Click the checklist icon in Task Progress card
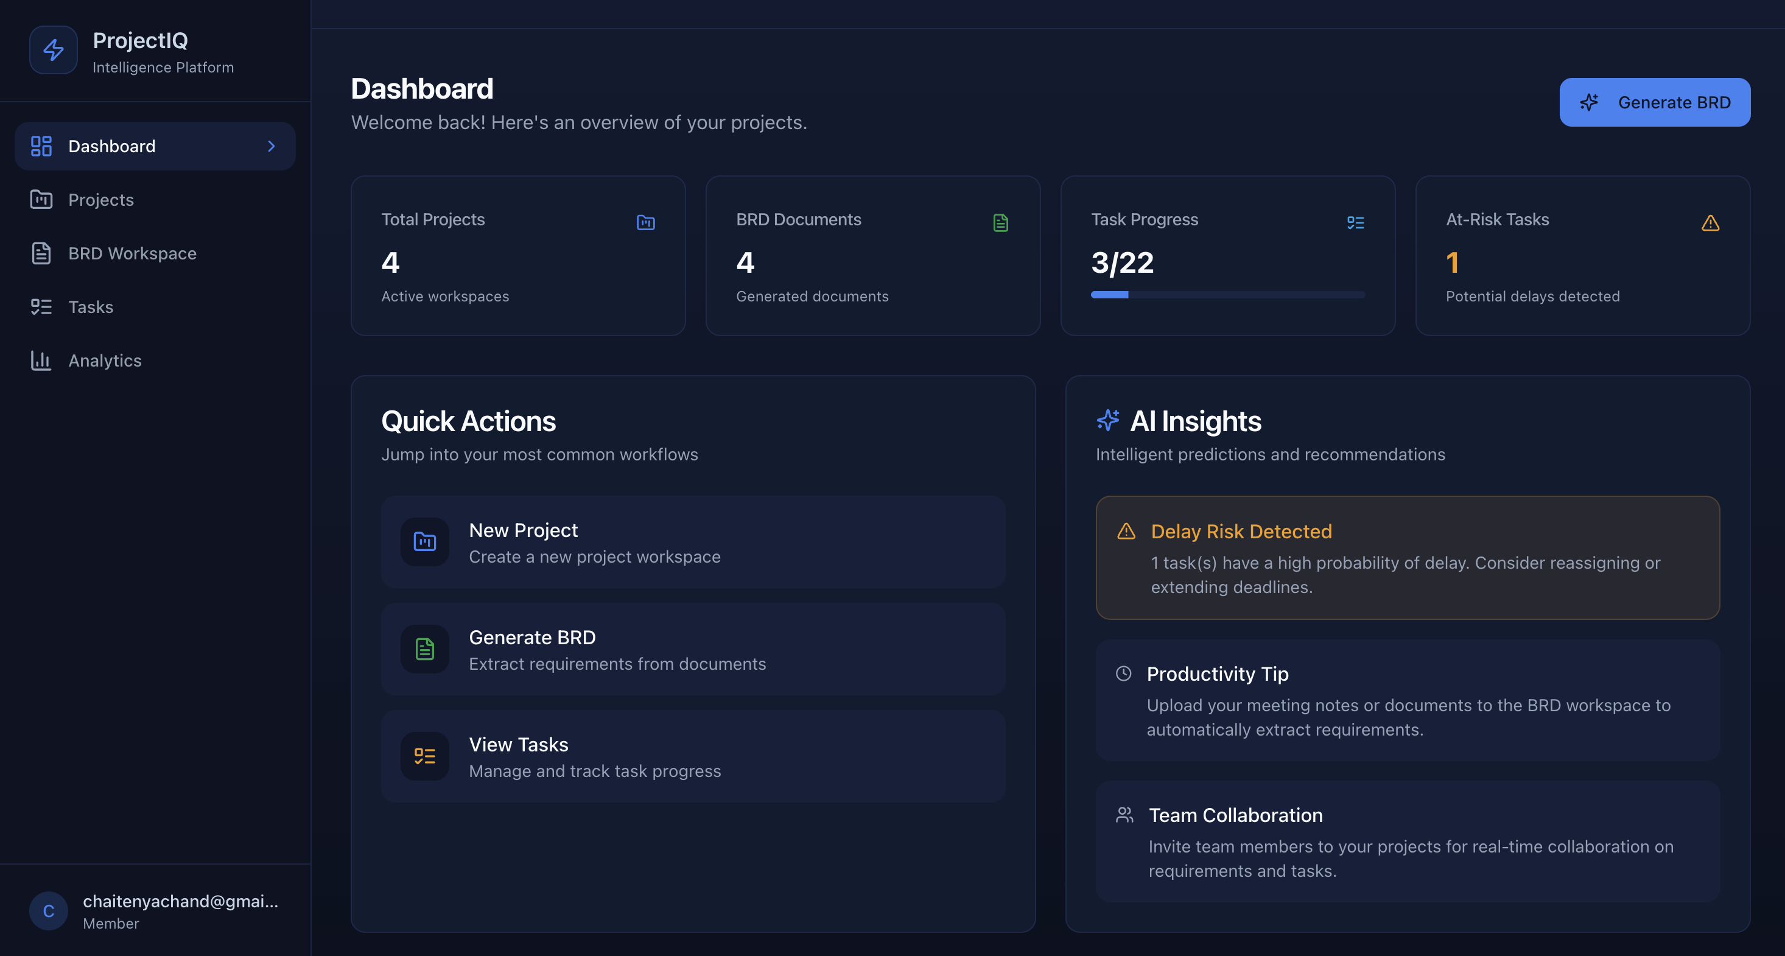Screen dimensions: 1785x956 (x=1355, y=222)
